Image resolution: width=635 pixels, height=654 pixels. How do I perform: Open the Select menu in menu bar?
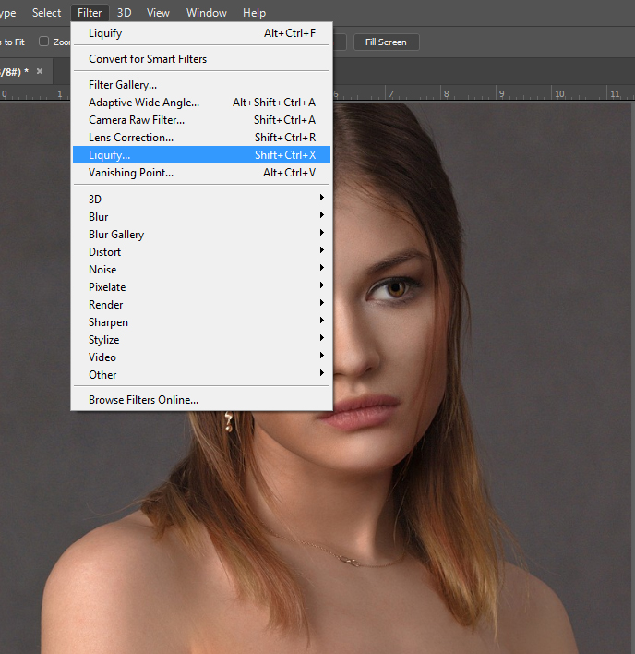[46, 13]
